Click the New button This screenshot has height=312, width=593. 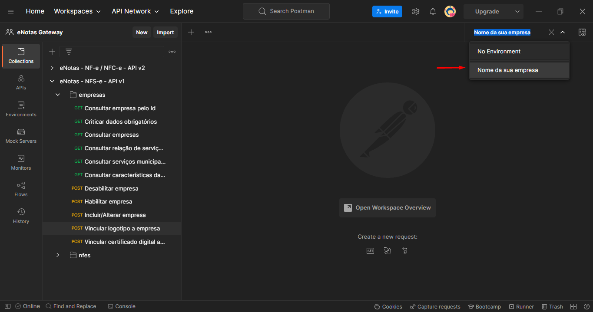pos(142,32)
